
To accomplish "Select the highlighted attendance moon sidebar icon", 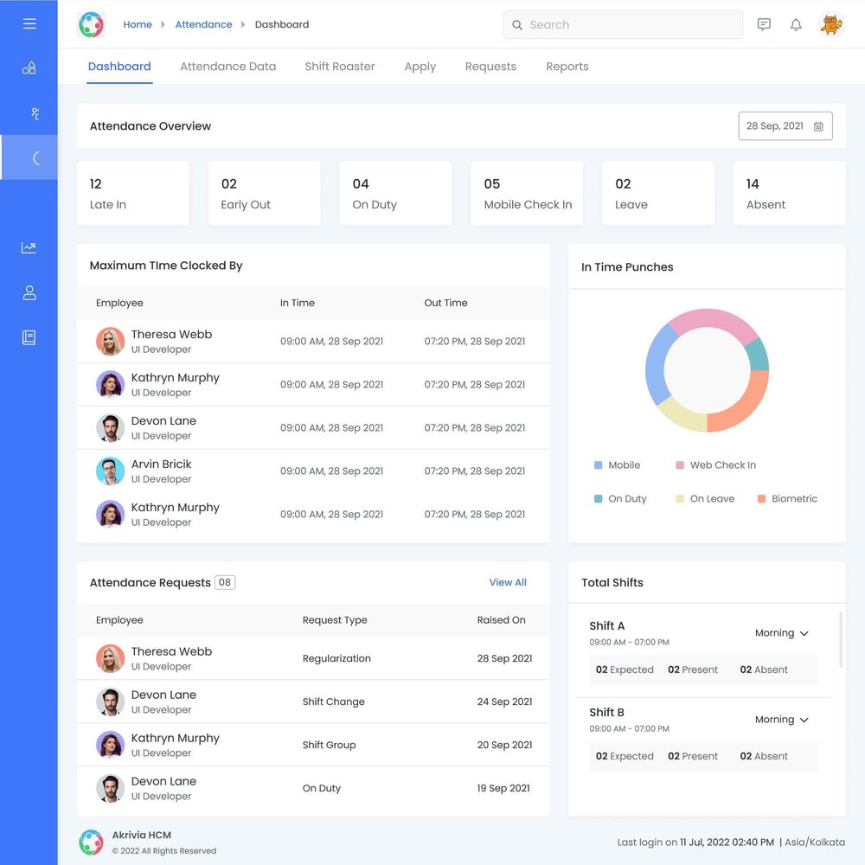I will point(35,158).
